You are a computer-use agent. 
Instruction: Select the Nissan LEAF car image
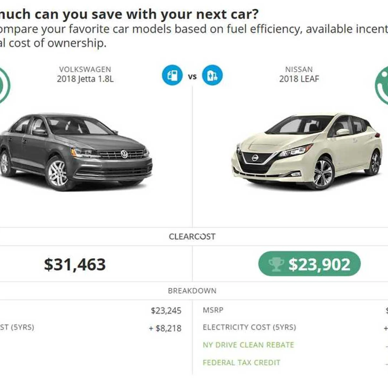pyautogui.click(x=307, y=151)
